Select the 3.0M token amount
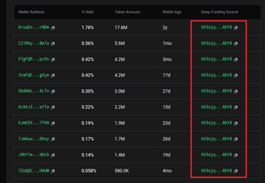265x183 pixels. coord(120,91)
